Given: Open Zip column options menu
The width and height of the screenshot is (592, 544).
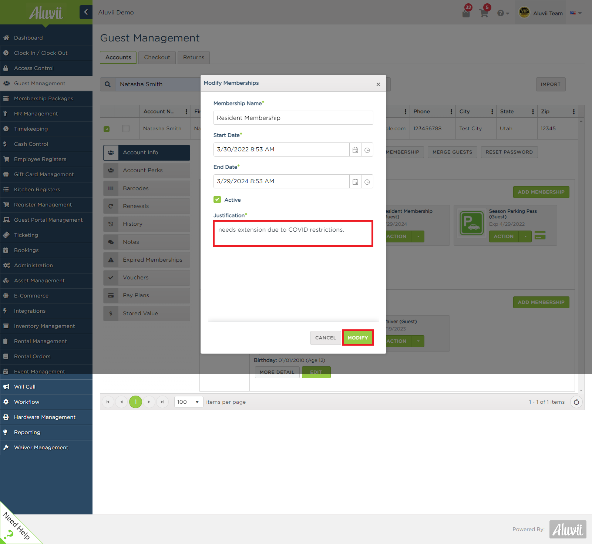Looking at the screenshot, I should click(573, 112).
